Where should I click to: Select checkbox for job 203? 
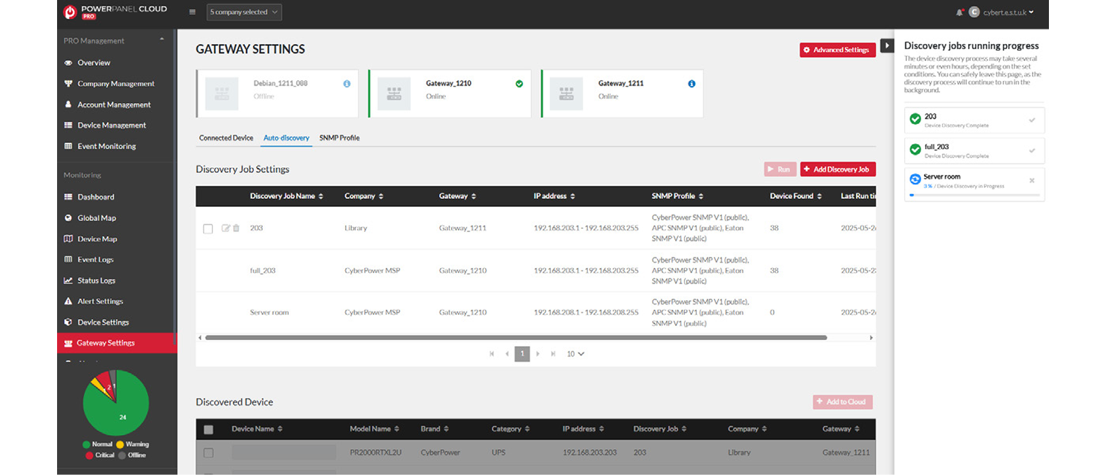pos(208,229)
